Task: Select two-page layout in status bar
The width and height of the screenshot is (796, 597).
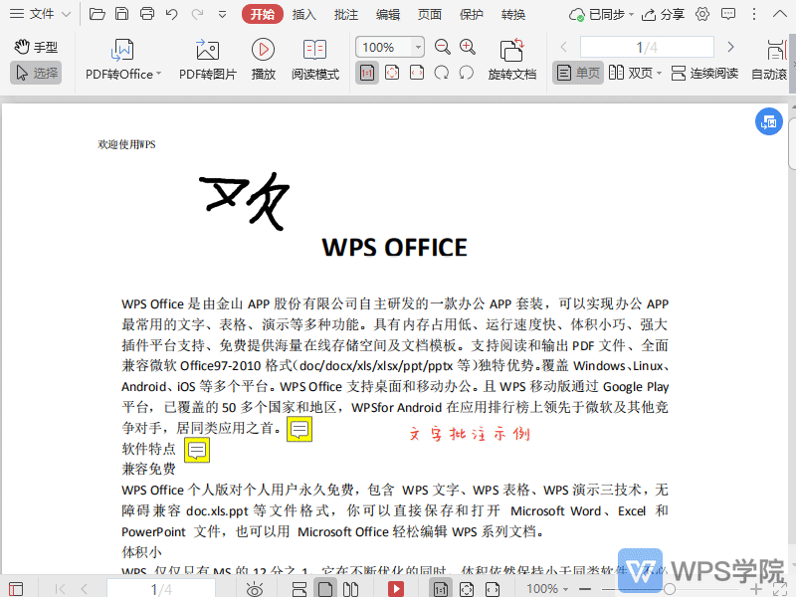Action: coord(350,589)
